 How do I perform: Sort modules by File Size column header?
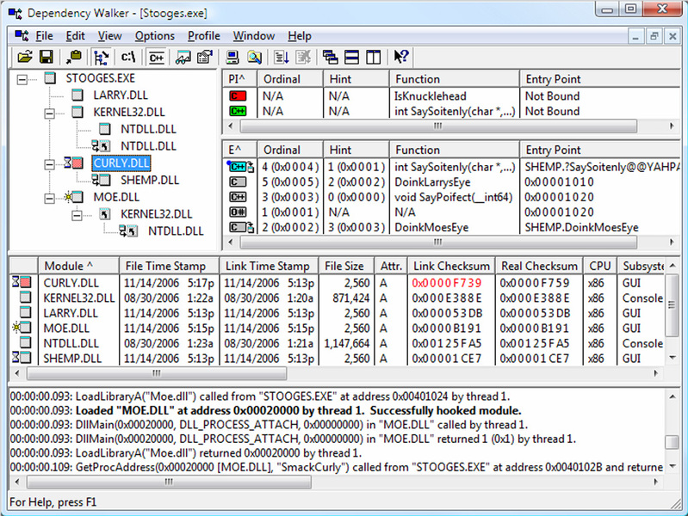tap(346, 266)
